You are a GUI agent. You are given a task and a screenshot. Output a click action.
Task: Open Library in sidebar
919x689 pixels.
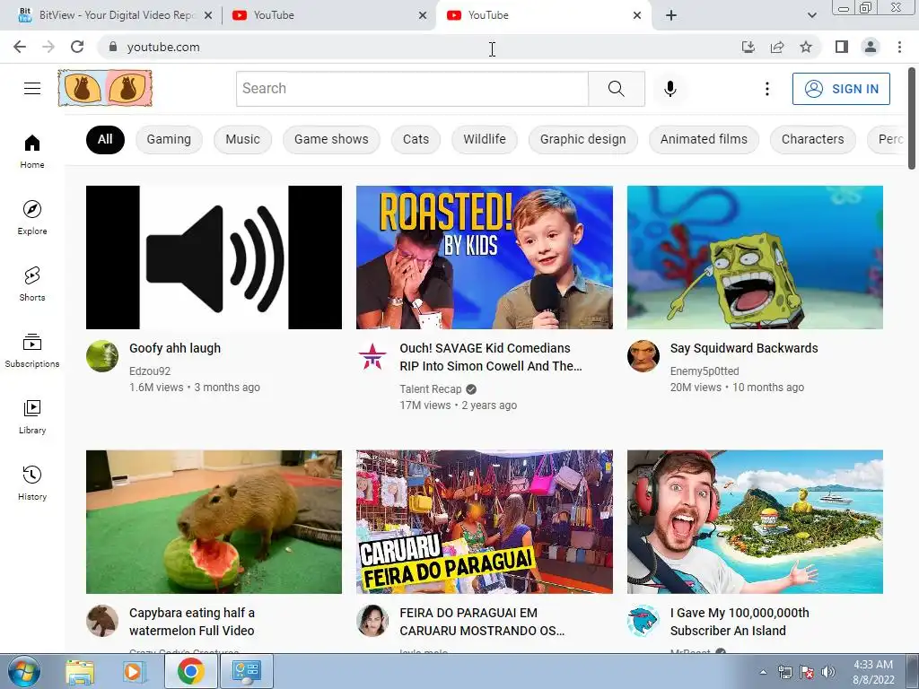coord(32,416)
